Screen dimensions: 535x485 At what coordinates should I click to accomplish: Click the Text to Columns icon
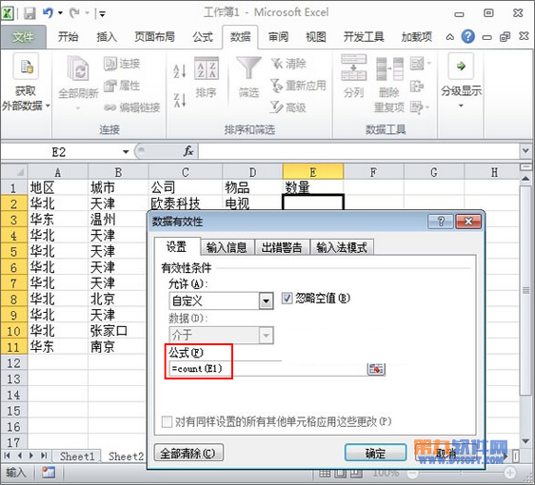[354, 68]
